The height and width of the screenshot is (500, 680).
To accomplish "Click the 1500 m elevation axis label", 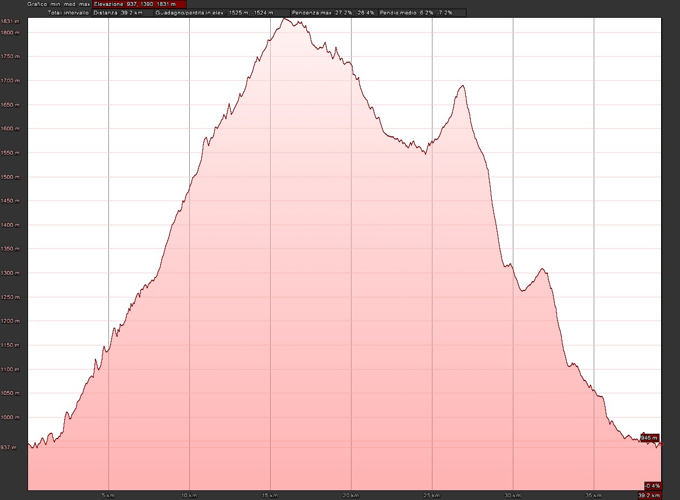I will (x=10, y=177).
